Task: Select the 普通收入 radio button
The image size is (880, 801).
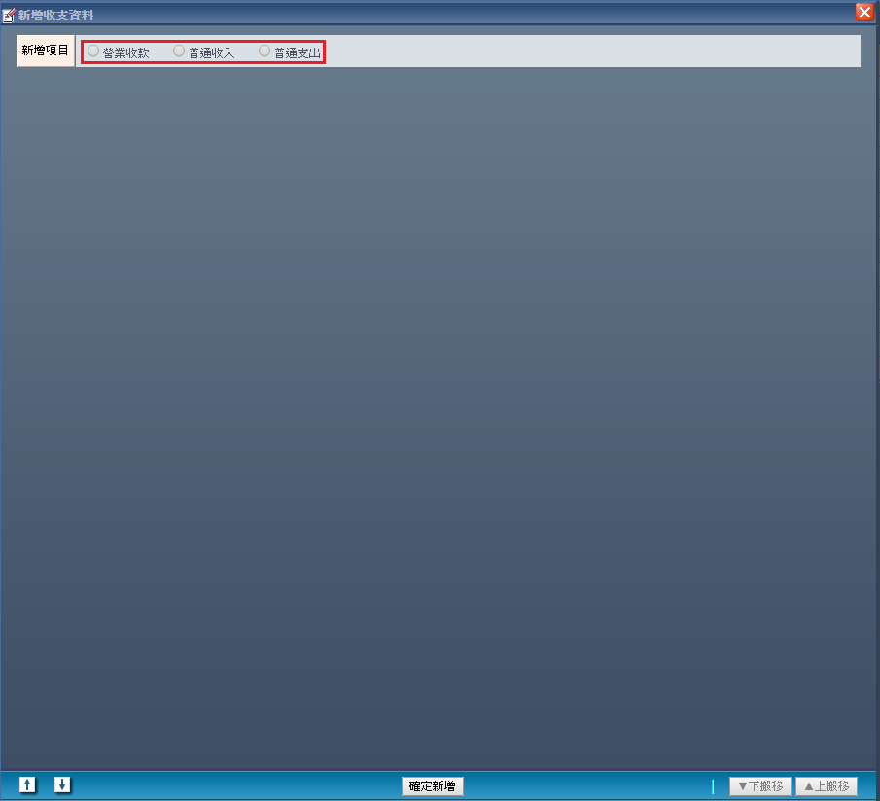Action: point(179,52)
